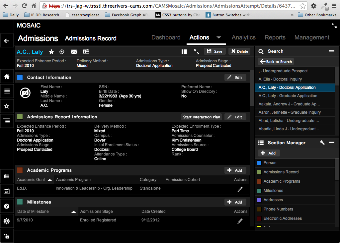Open the Reports tab
Image resolution: width=340 pixels, height=243 pixels.
pos(275,37)
